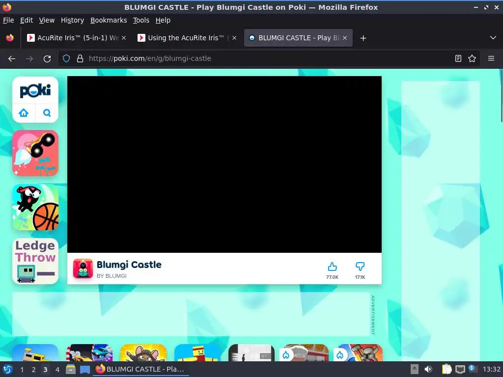Like Blumgi Castle with thumbs up
This screenshot has width=503, height=377.
(333, 267)
